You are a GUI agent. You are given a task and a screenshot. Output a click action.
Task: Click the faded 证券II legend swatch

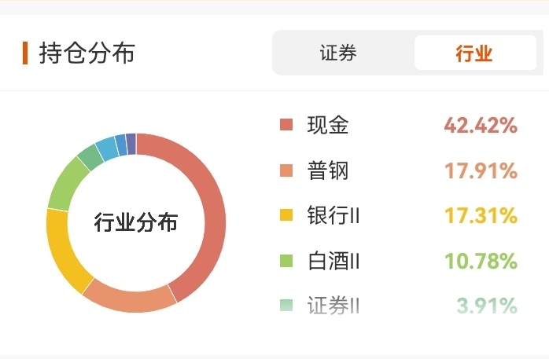[x=286, y=306]
